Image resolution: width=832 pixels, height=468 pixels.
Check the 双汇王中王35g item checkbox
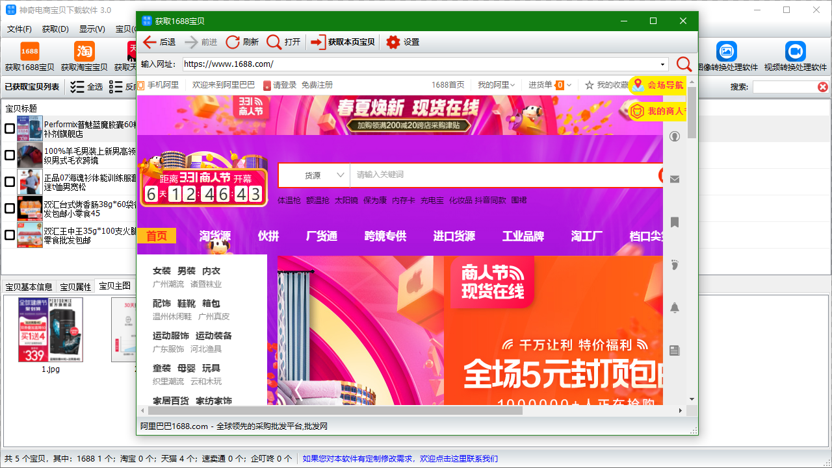[9, 235]
